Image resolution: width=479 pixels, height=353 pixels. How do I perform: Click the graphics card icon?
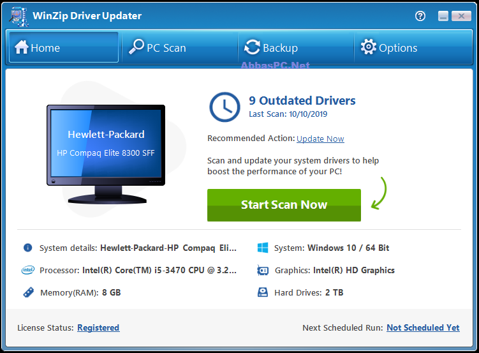pyautogui.click(x=263, y=270)
